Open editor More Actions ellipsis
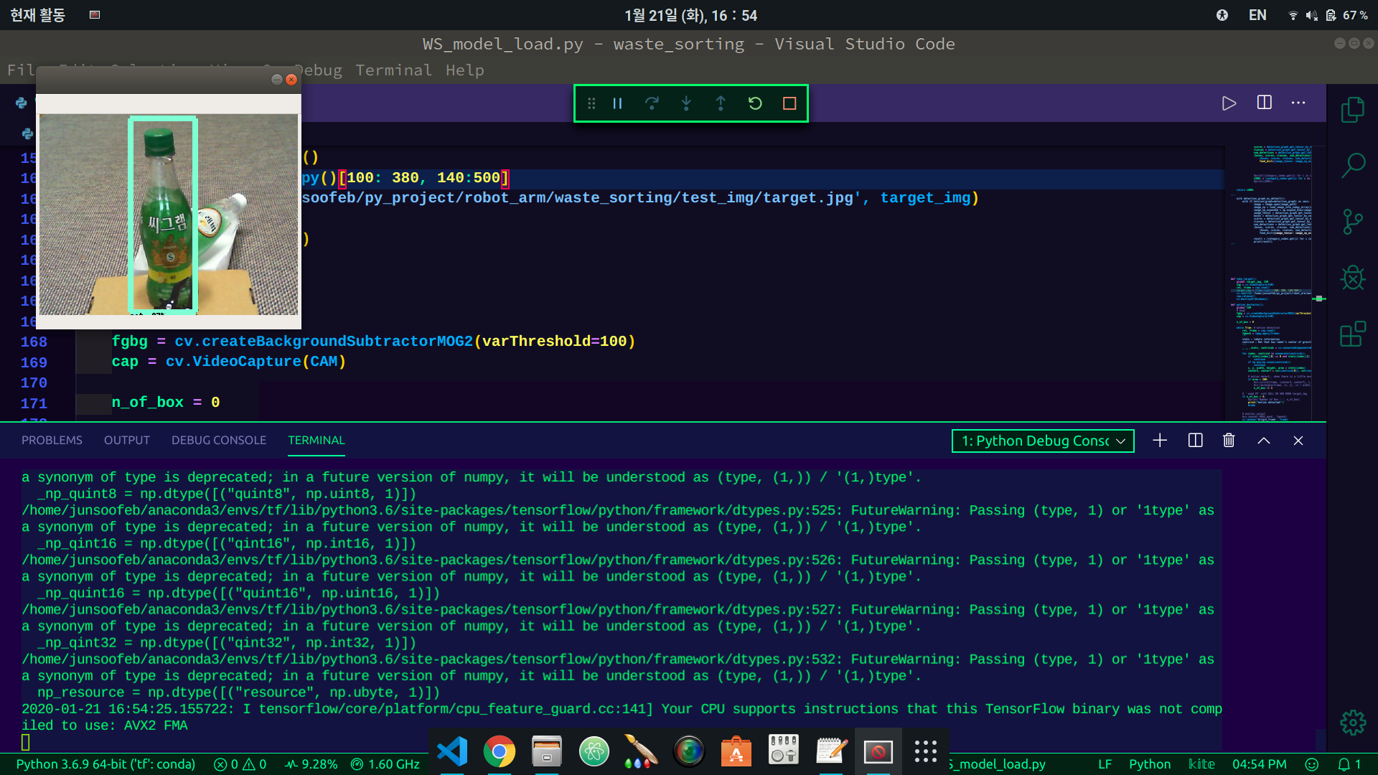This screenshot has height=775, width=1378. [1298, 103]
